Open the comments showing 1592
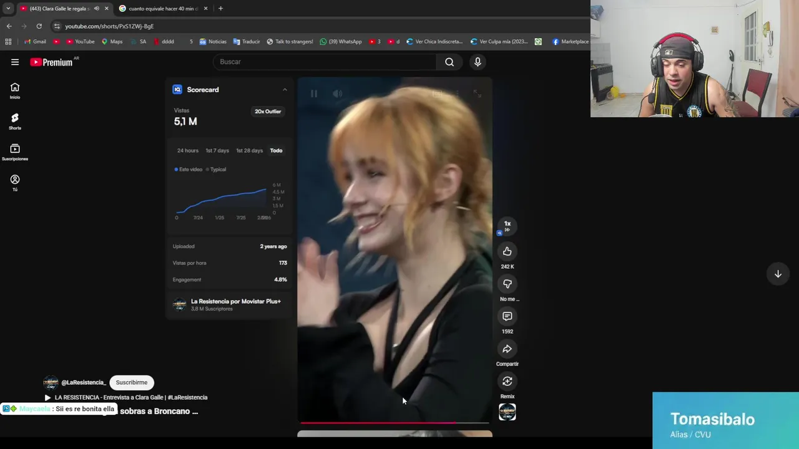Viewport: 799px width, 449px height. [507, 316]
